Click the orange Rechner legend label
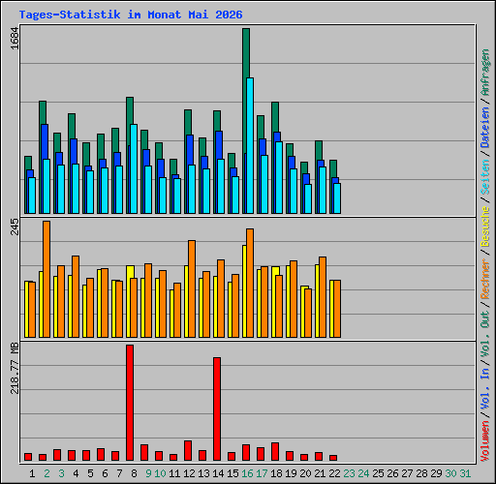496x484 pixels. click(x=485, y=279)
